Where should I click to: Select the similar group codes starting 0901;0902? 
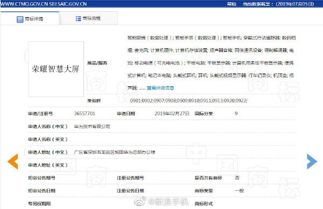[188, 101]
